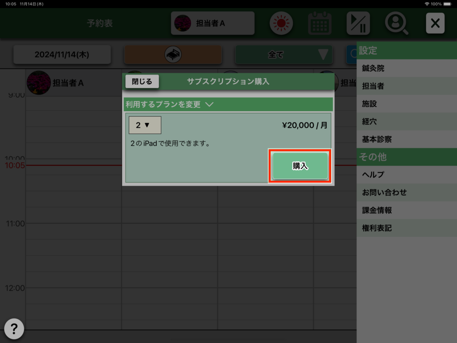The height and width of the screenshot is (343, 457).
Task: Click the 担当者A column avatar thumbnail
Action: 38,83
